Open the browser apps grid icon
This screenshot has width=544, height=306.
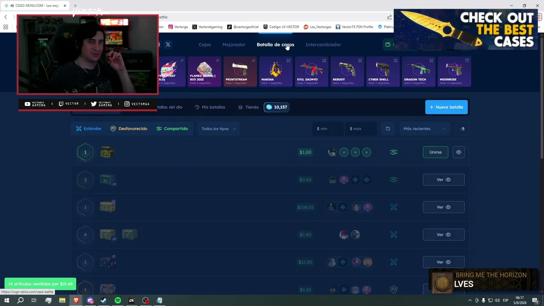point(6,27)
